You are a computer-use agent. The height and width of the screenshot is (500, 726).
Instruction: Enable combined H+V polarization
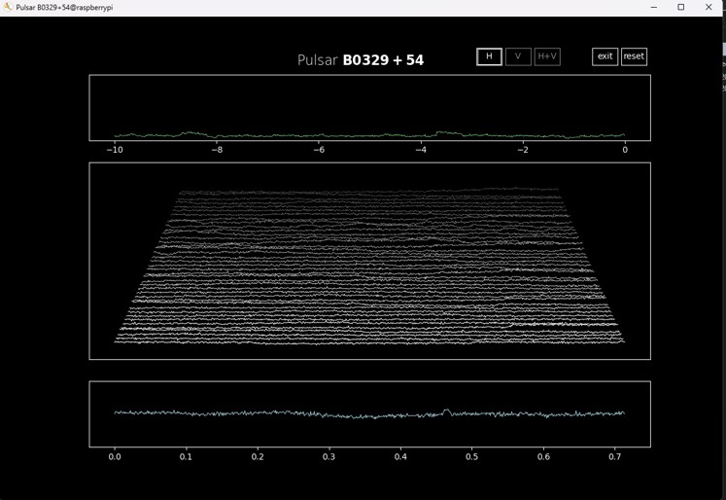[x=547, y=56]
